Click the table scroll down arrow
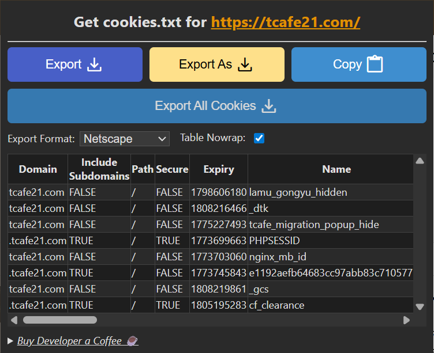Viewport: 434px width, 353px height. tap(420, 306)
